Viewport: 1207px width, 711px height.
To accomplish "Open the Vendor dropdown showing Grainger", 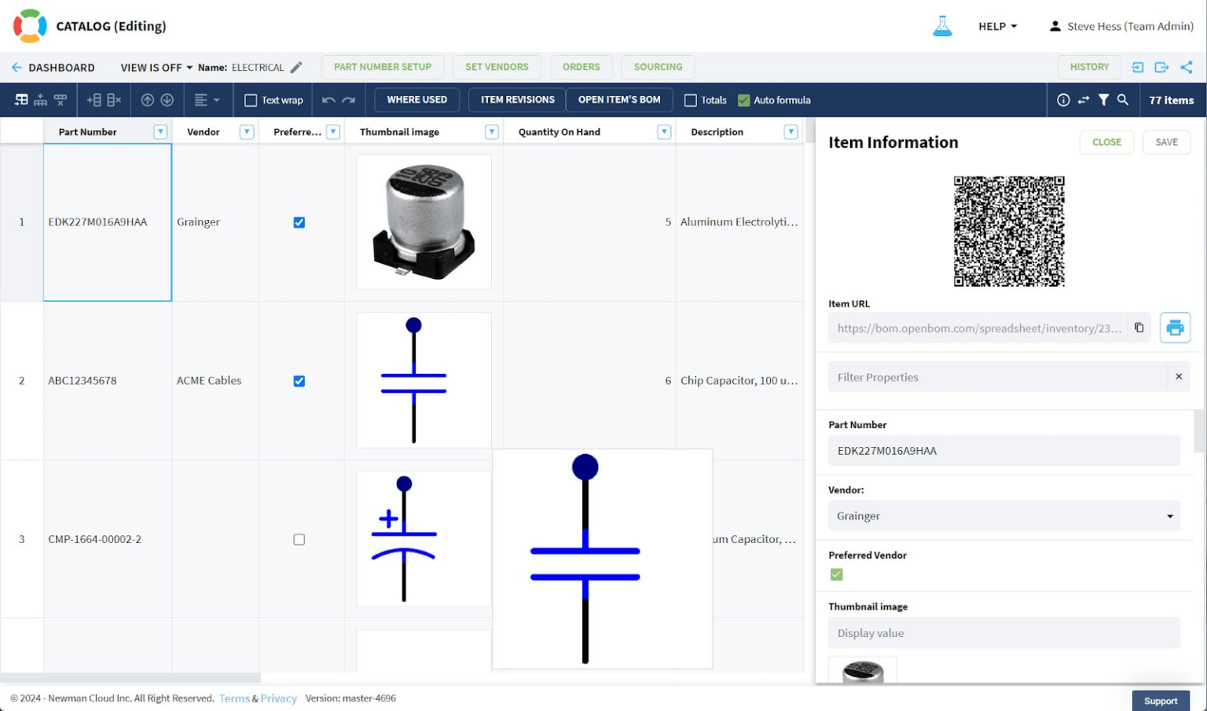I will [x=1170, y=516].
